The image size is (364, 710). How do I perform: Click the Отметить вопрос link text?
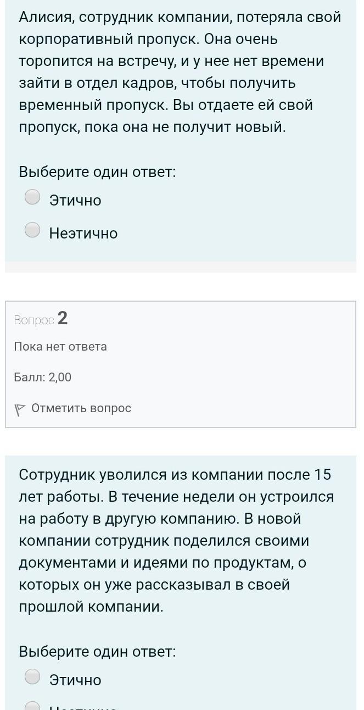(x=81, y=408)
